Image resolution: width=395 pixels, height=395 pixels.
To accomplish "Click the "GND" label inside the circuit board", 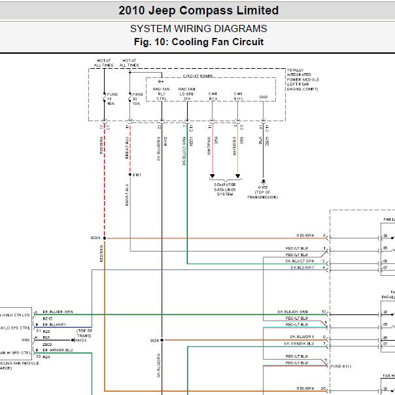I will point(264,97).
